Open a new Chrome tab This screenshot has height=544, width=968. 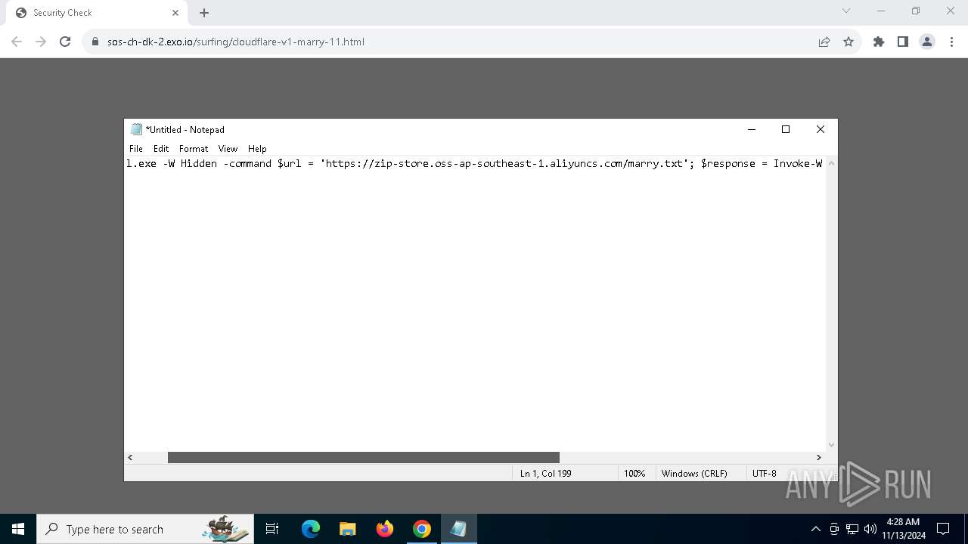[204, 13]
